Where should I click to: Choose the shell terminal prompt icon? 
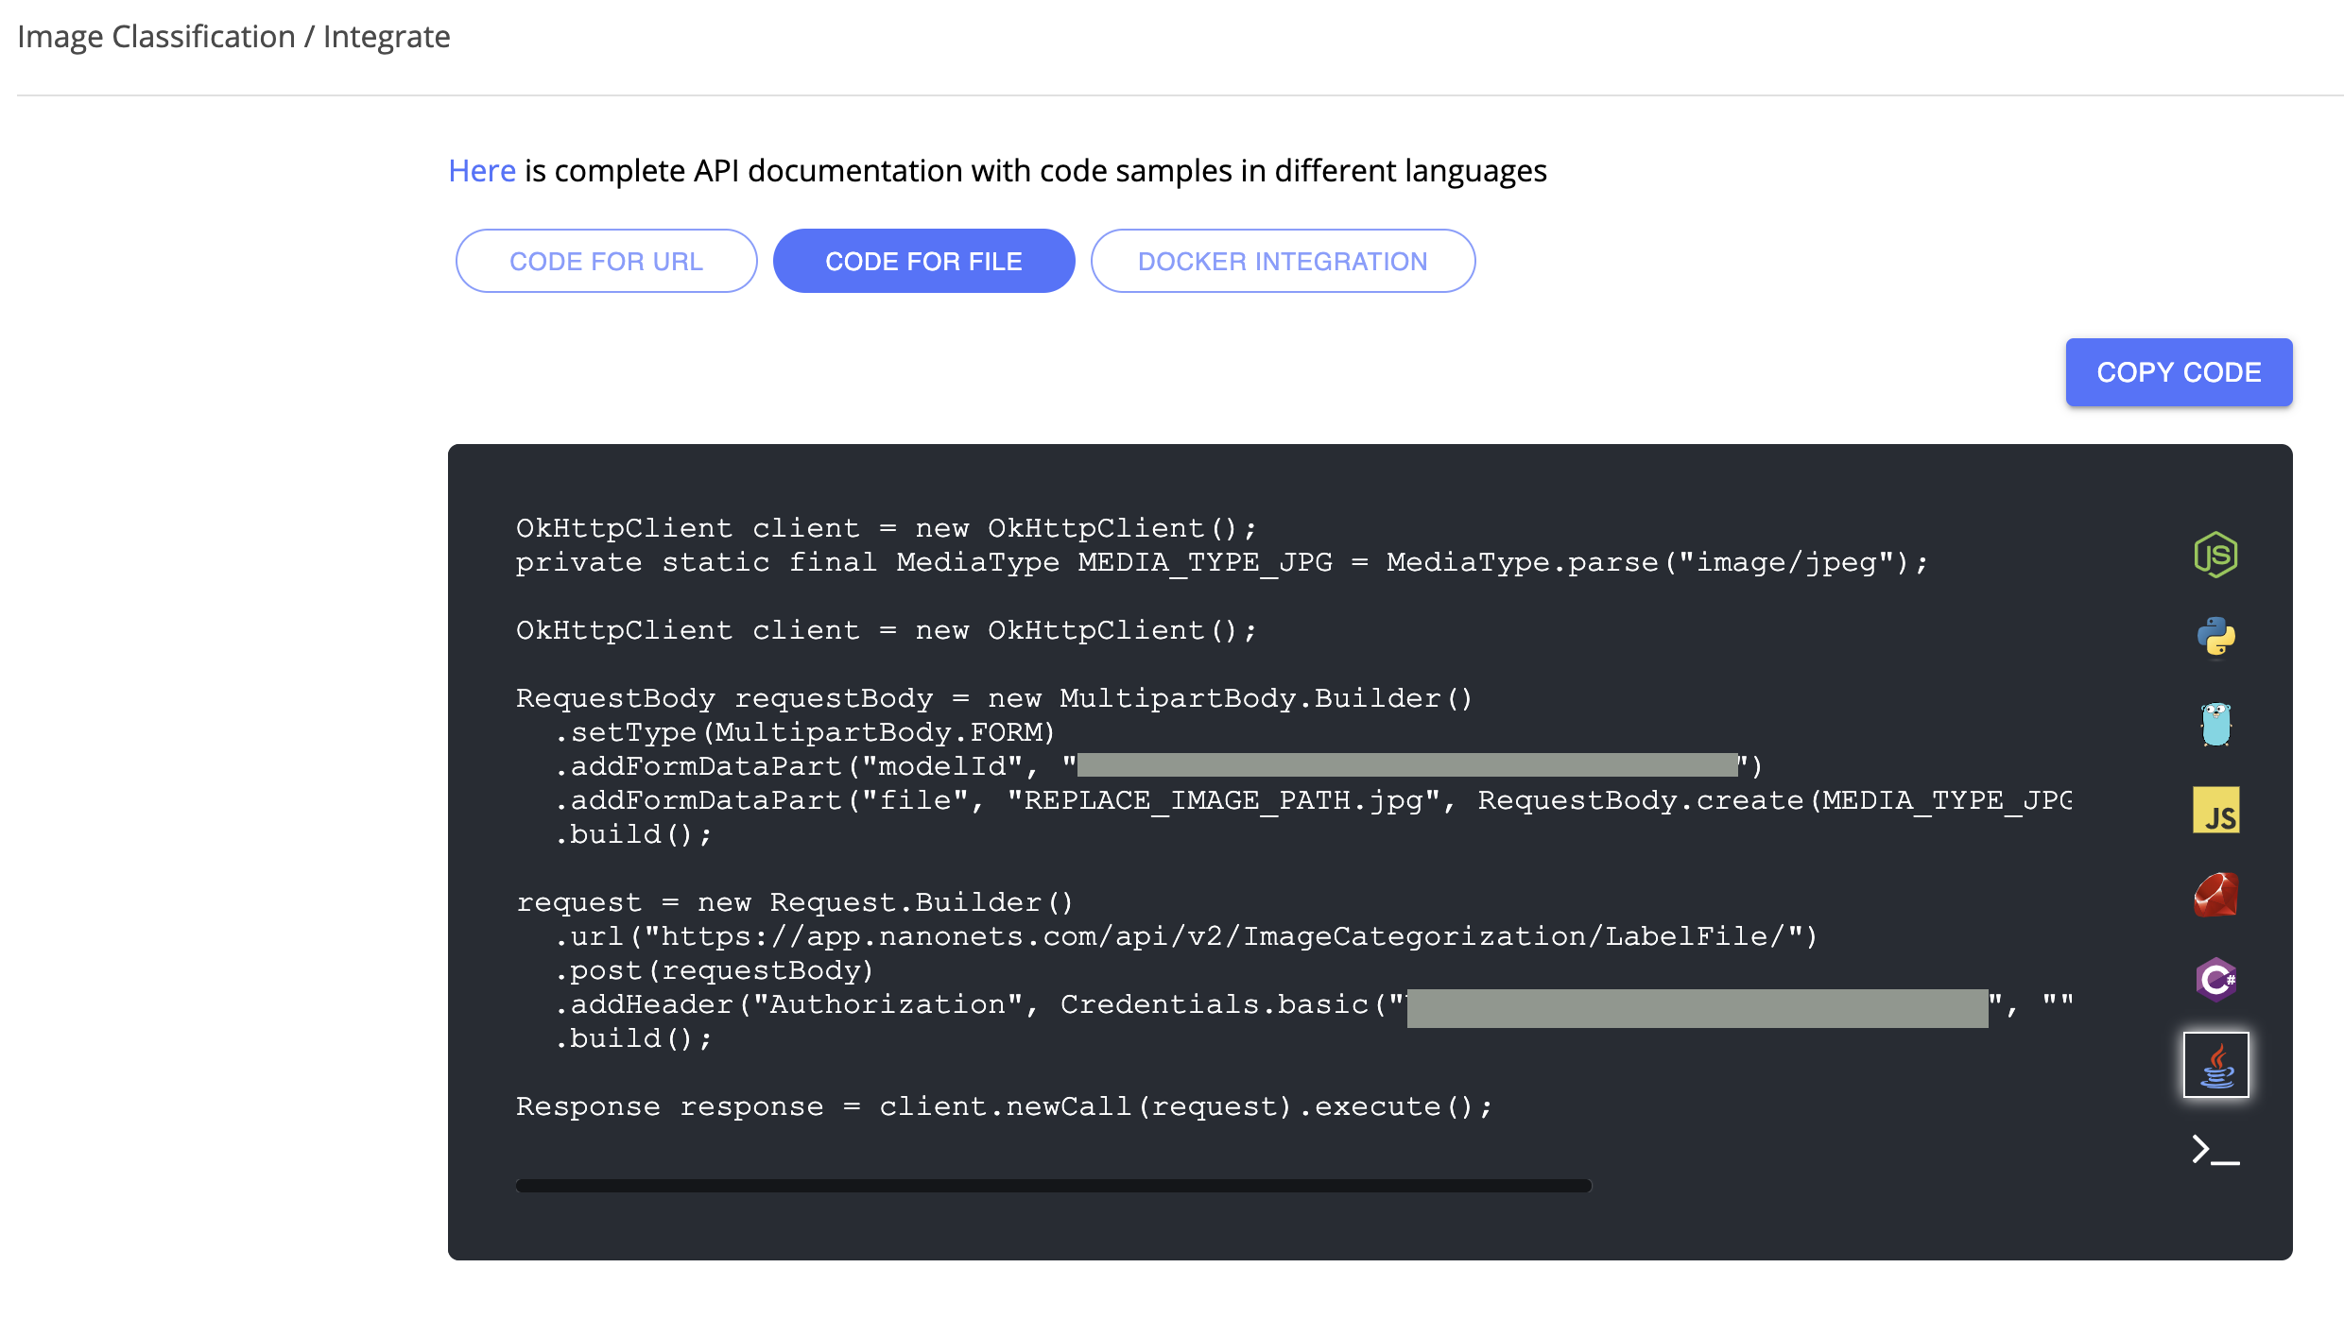(2215, 1150)
